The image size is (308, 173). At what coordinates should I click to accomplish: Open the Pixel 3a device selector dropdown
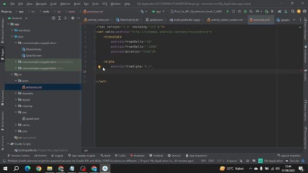pyautogui.click(x=196, y=12)
